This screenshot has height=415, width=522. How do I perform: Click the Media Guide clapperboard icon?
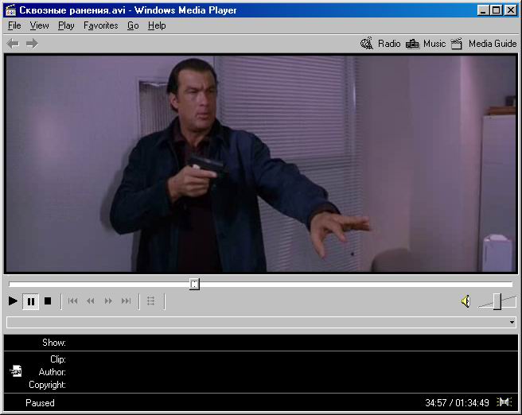click(x=457, y=44)
